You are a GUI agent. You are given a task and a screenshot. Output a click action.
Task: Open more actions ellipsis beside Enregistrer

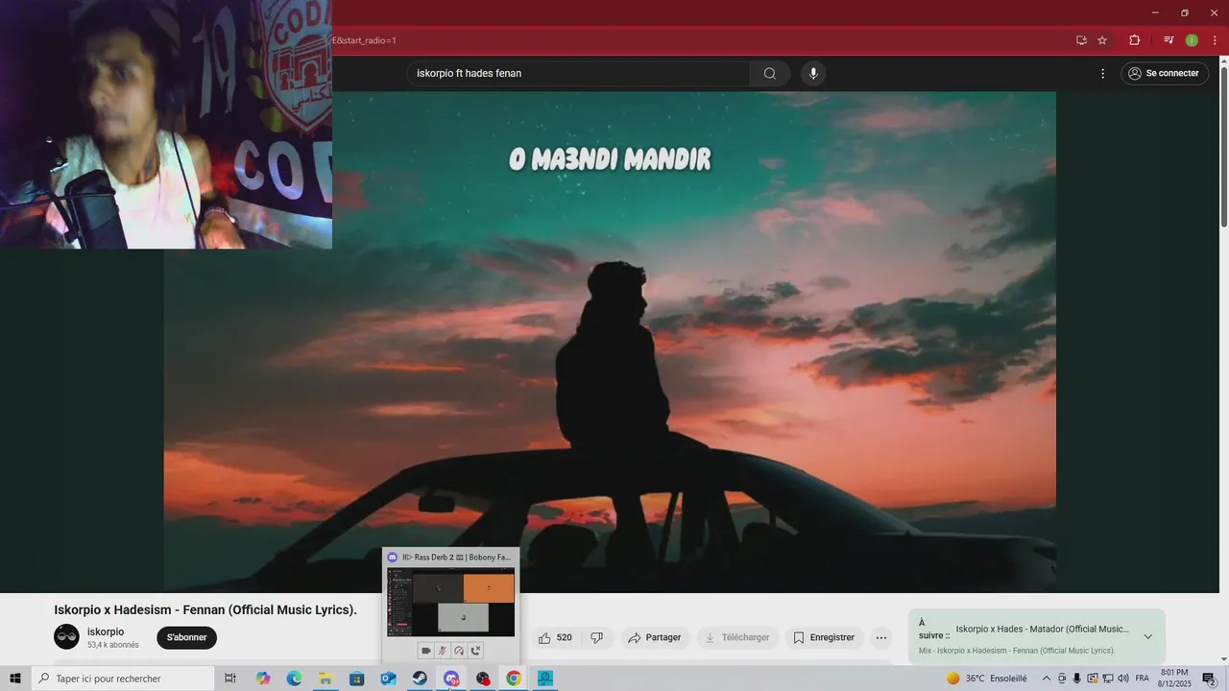tap(881, 637)
